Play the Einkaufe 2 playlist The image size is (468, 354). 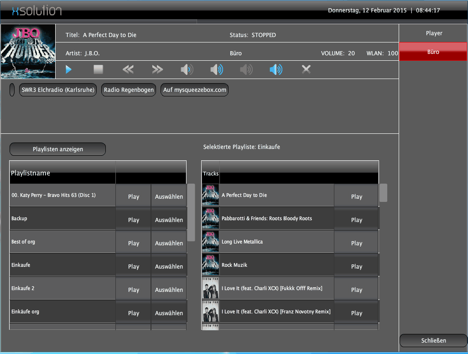(133, 290)
